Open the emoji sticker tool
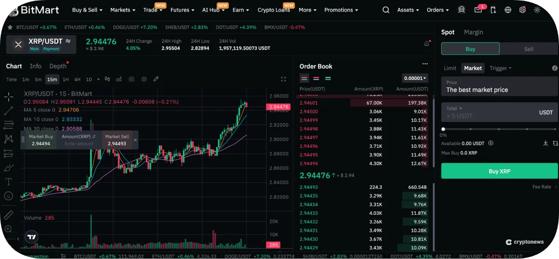 click(x=8, y=196)
